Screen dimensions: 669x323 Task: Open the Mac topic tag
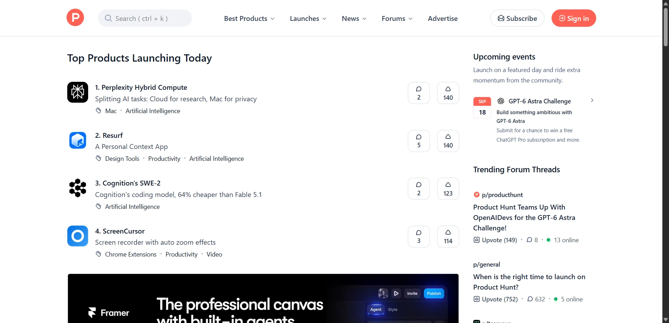click(x=111, y=111)
